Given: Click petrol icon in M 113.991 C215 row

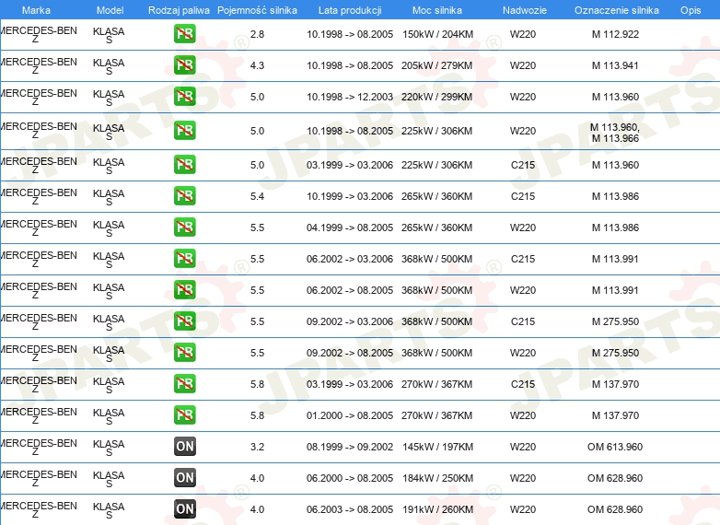Looking at the screenshot, I should pyautogui.click(x=184, y=259).
